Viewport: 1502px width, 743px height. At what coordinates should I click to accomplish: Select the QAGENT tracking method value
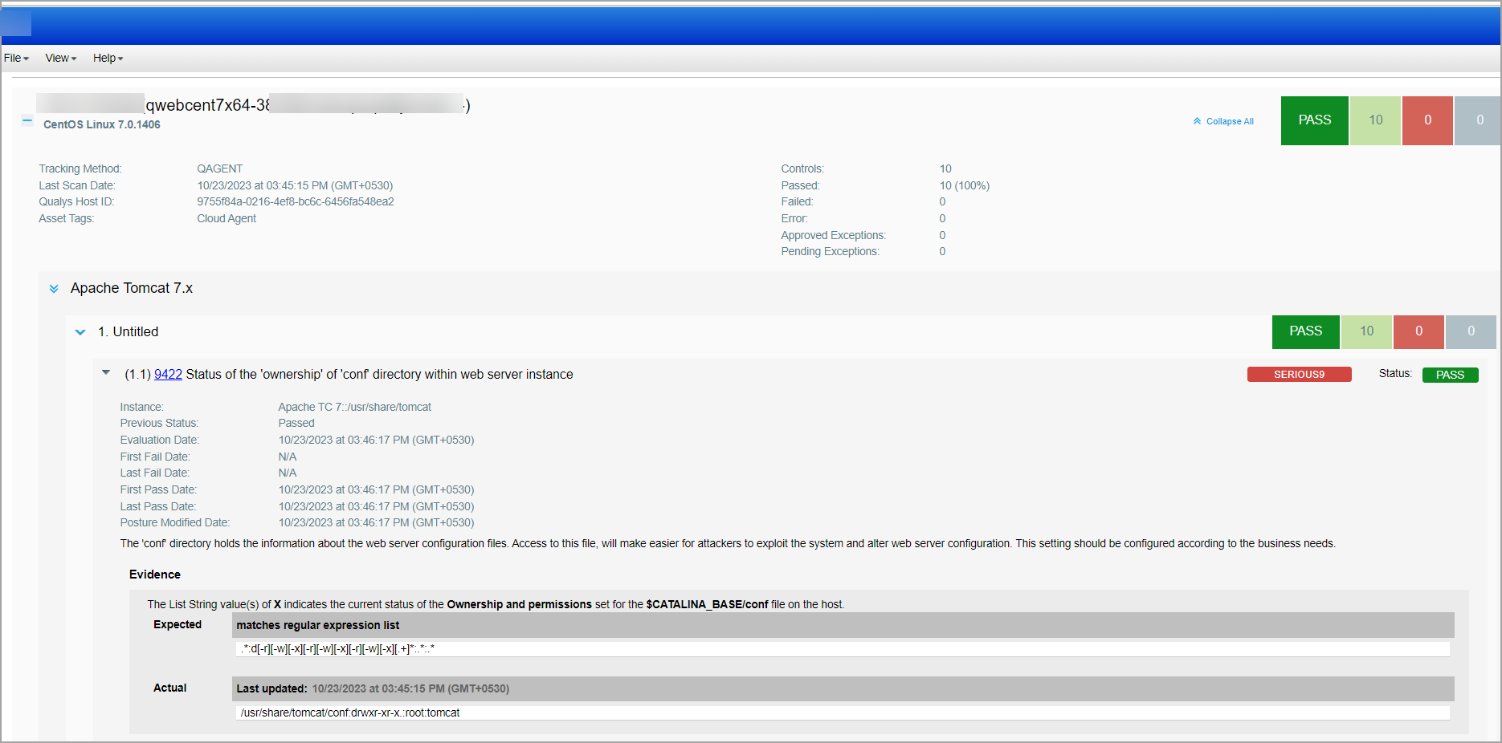point(220,168)
